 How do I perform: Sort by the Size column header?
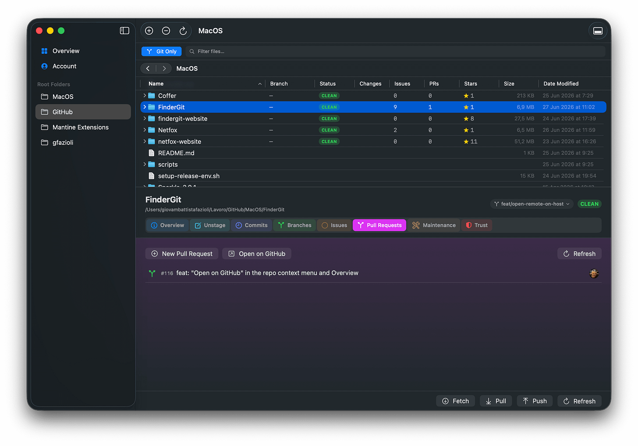point(509,84)
